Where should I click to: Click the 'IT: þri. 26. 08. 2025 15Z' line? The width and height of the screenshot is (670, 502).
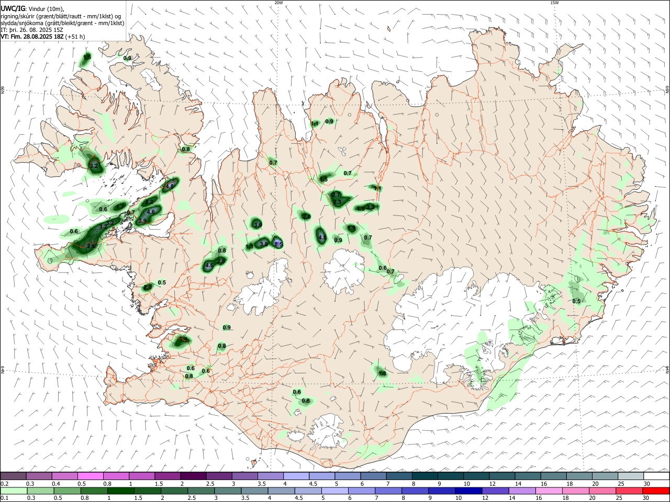pos(32,30)
